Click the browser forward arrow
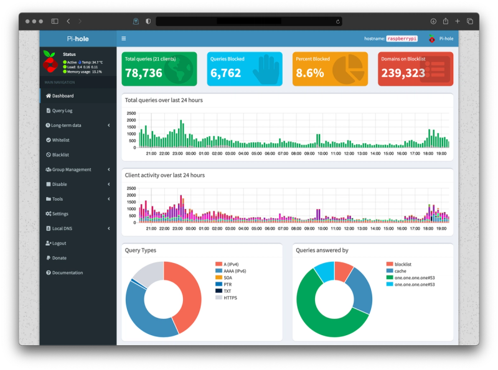The height and width of the screenshot is (370, 498). point(80,21)
